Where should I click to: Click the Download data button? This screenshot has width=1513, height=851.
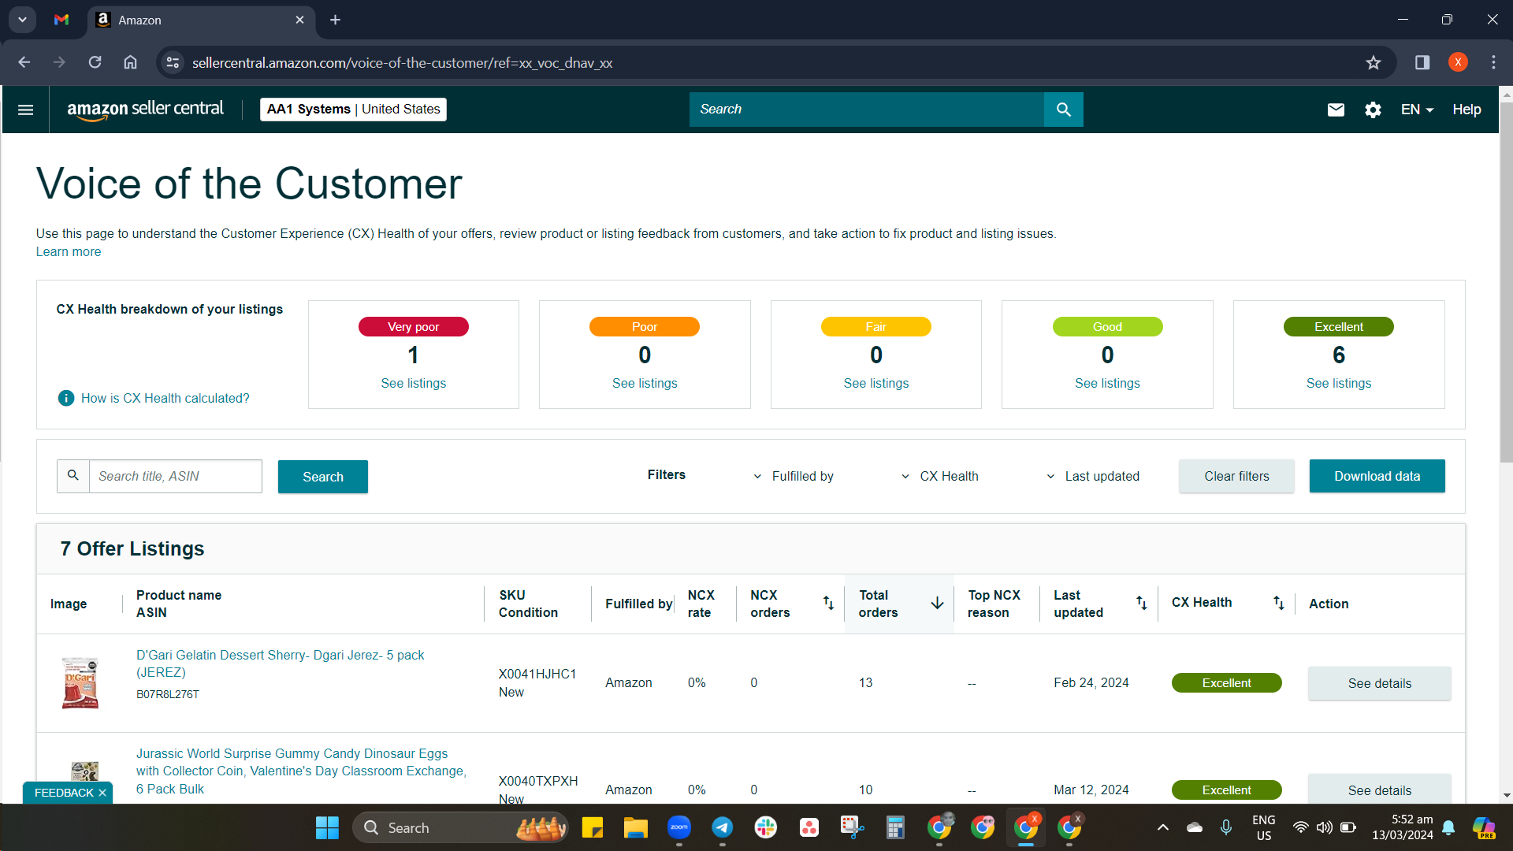pyautogui.click(x=1377, y=476)
